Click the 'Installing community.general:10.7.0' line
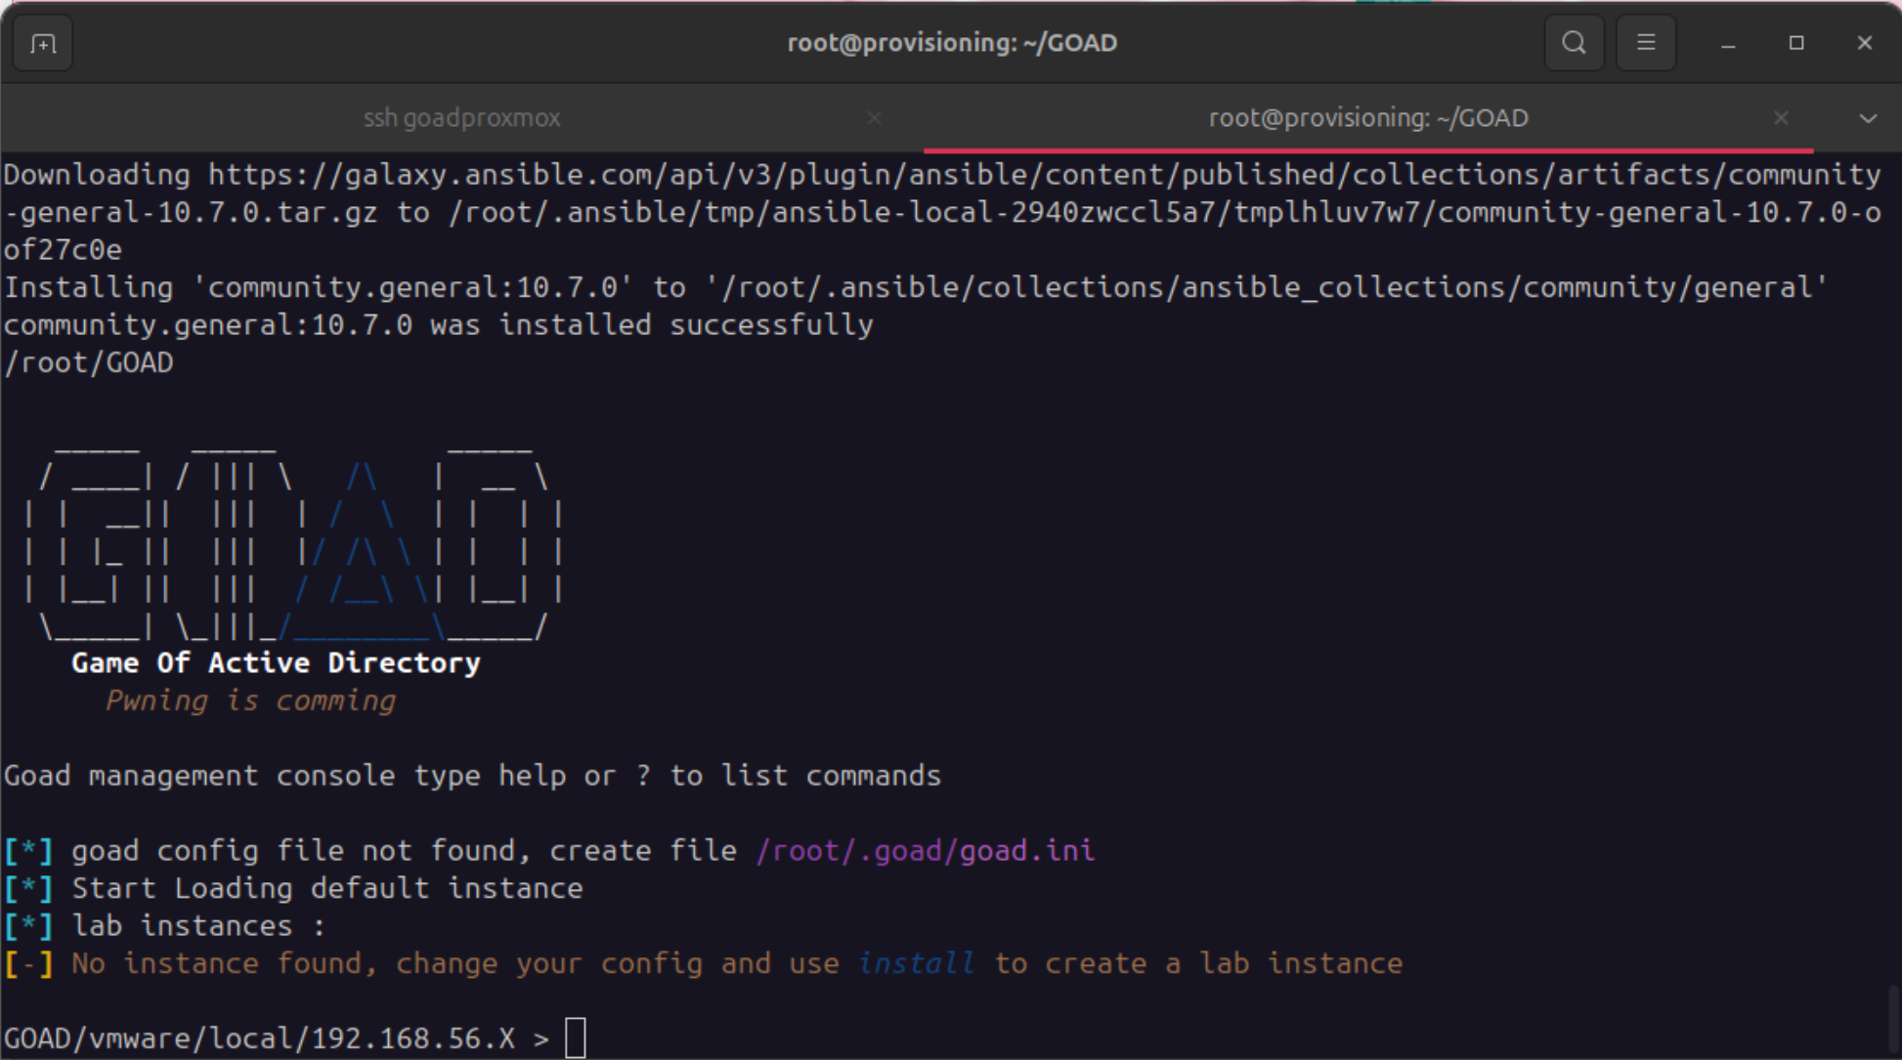This screenshot has height=1060, width=1902. click(x=916, y=287)
